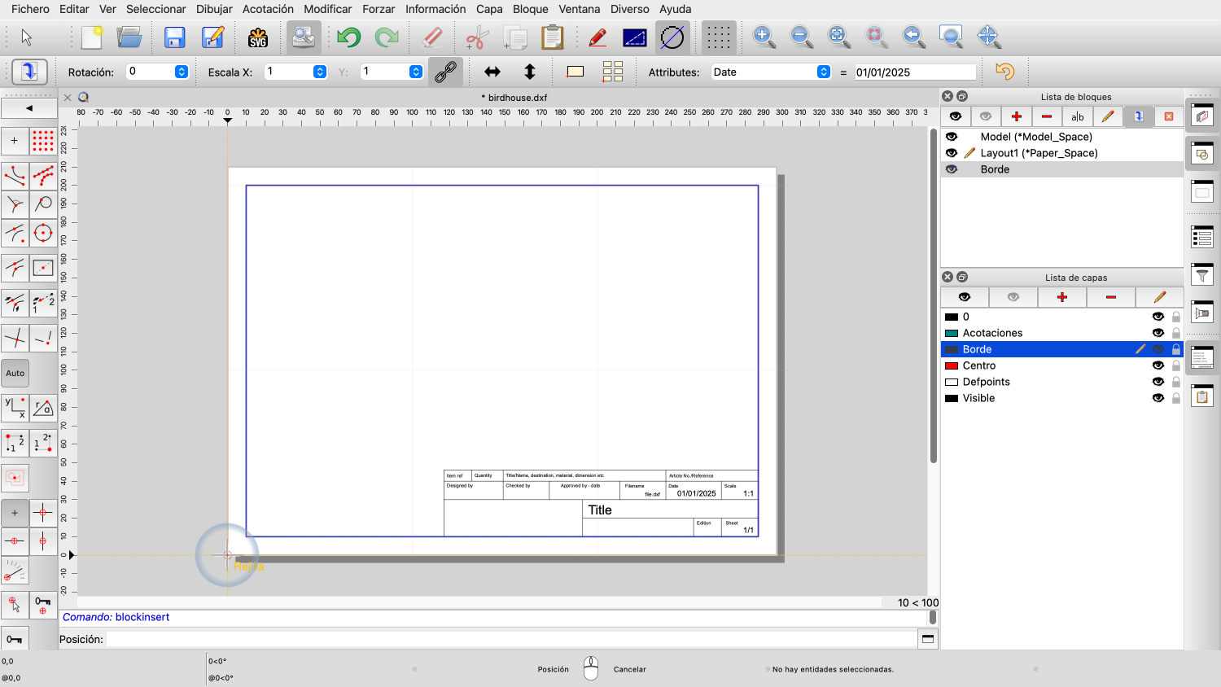Hide the Acotaciones layer

(1158, 333)
